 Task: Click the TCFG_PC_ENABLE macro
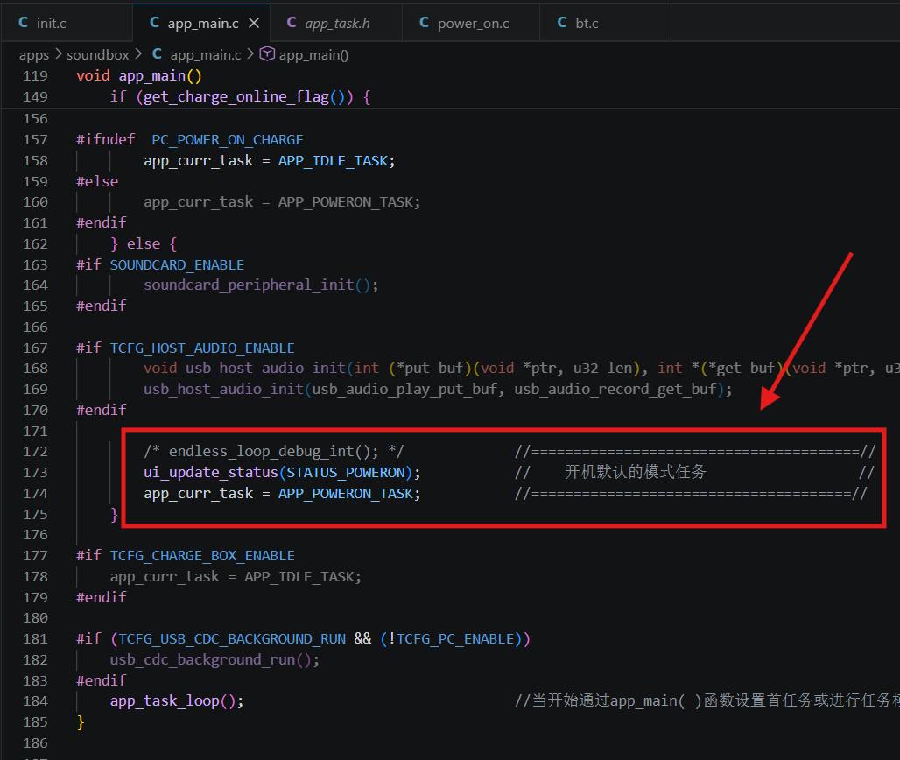[x=455, y=639]
